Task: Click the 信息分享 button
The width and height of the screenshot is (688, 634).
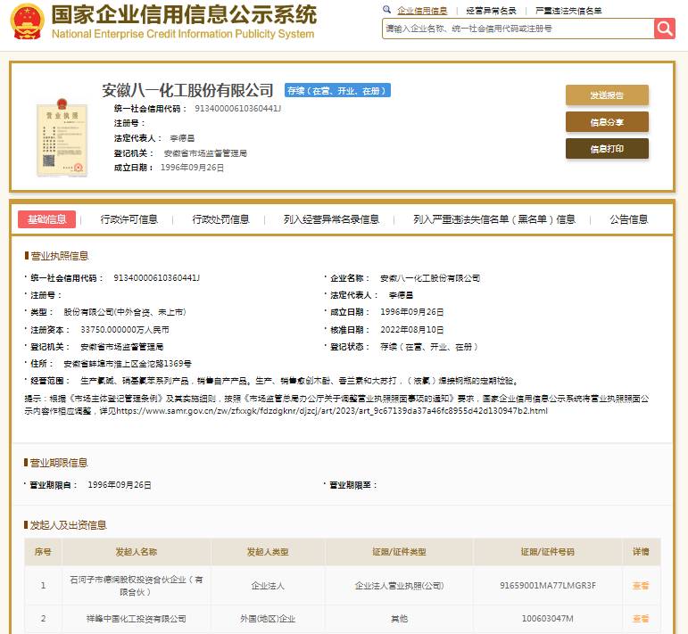Action: [x=607, y=122]
